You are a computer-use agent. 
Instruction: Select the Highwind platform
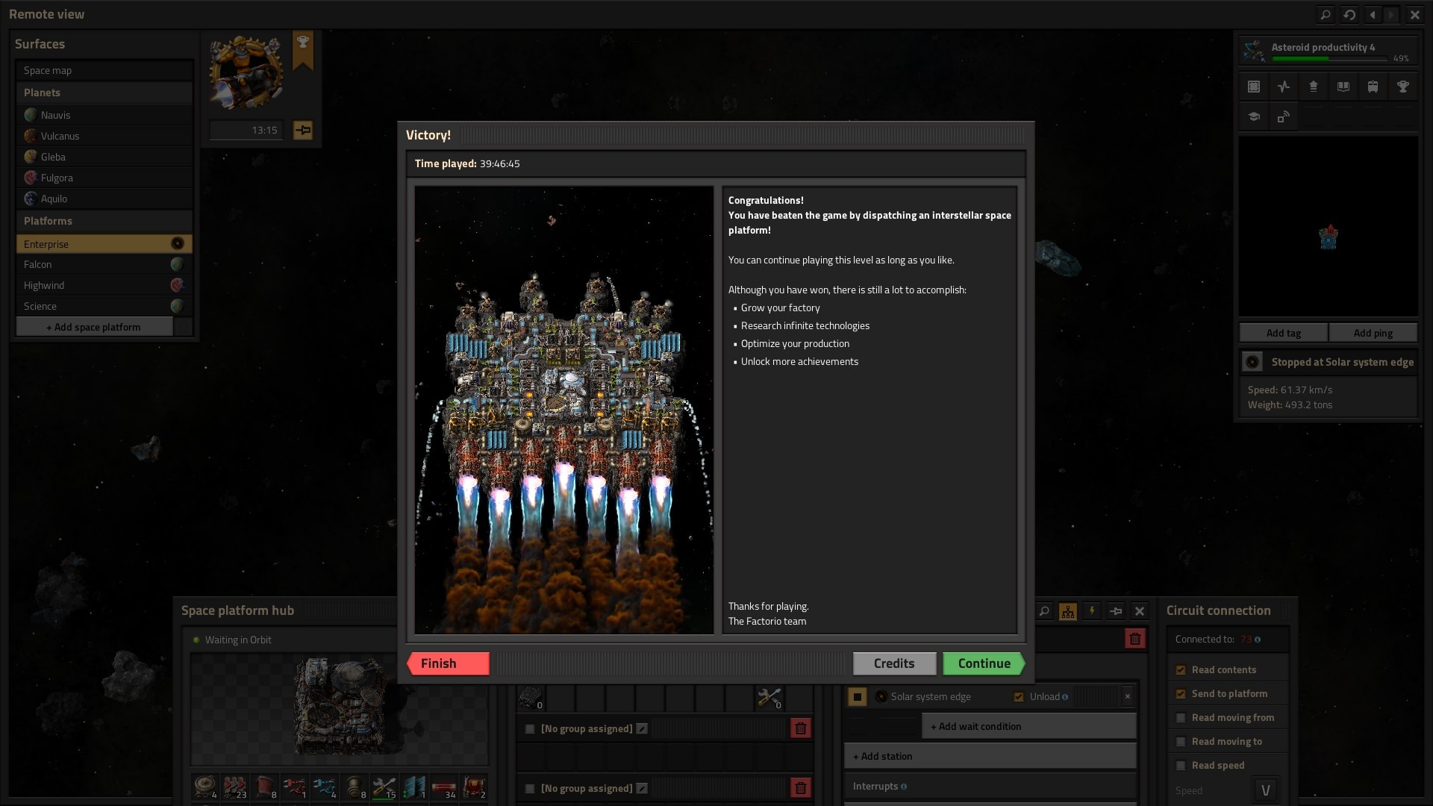tap(104, 285)
